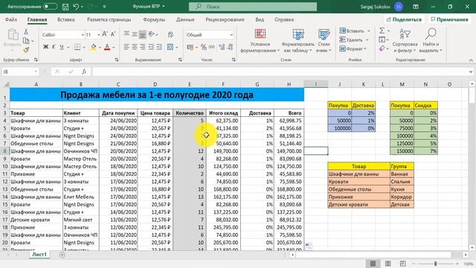476x268 pixels.
Task: Click the Fill color bucket icon
Action: pyautogui.click(x=94, y=47)
